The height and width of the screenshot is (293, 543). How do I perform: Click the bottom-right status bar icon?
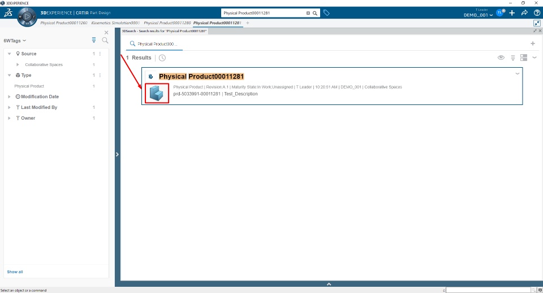click(540, 290)
